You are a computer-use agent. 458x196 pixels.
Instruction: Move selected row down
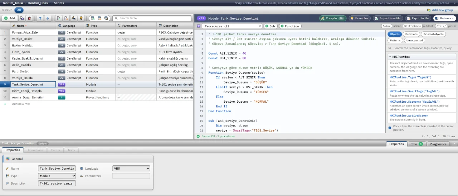(x=48, y=18)
